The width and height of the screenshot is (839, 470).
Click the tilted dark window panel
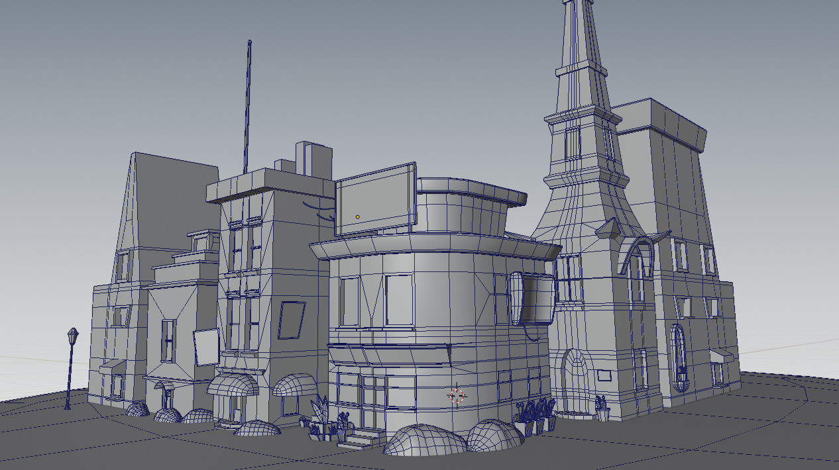click(290, 320)
